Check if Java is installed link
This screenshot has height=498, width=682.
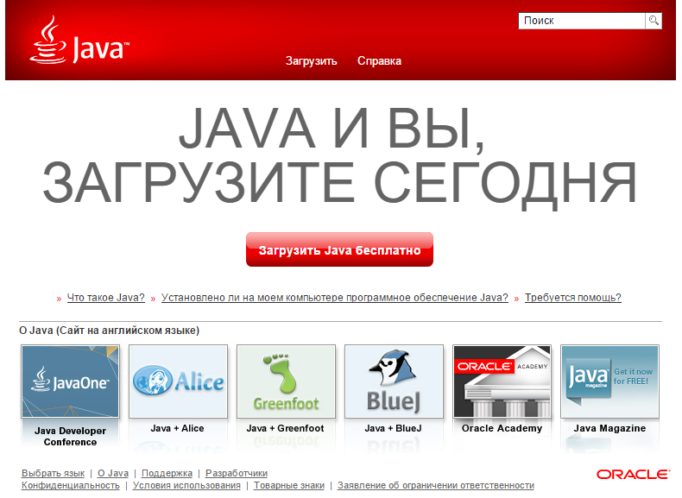click(x=334, y=298)
